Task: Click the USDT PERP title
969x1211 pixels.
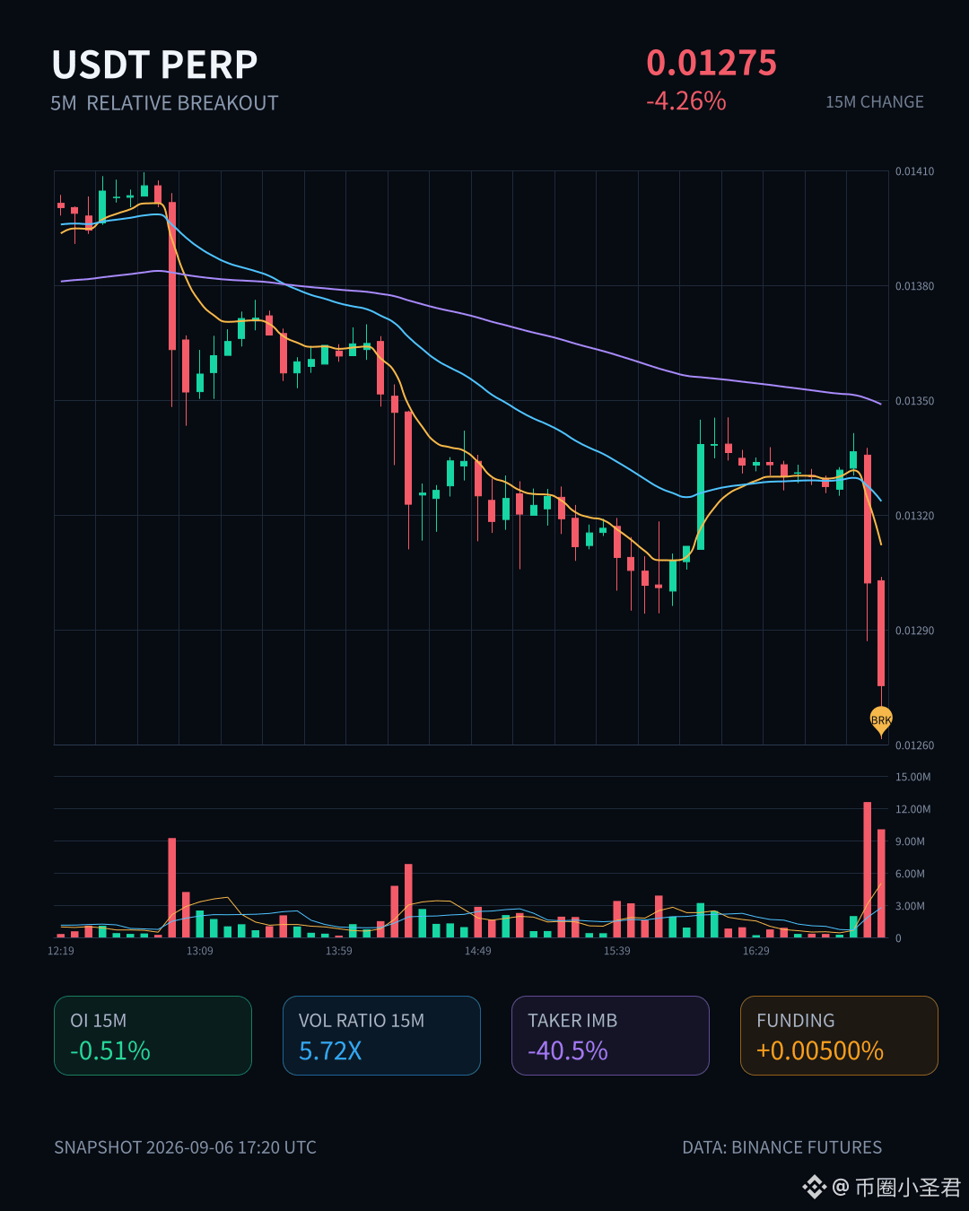Action: pyautogui.click(x=154, y=65)
